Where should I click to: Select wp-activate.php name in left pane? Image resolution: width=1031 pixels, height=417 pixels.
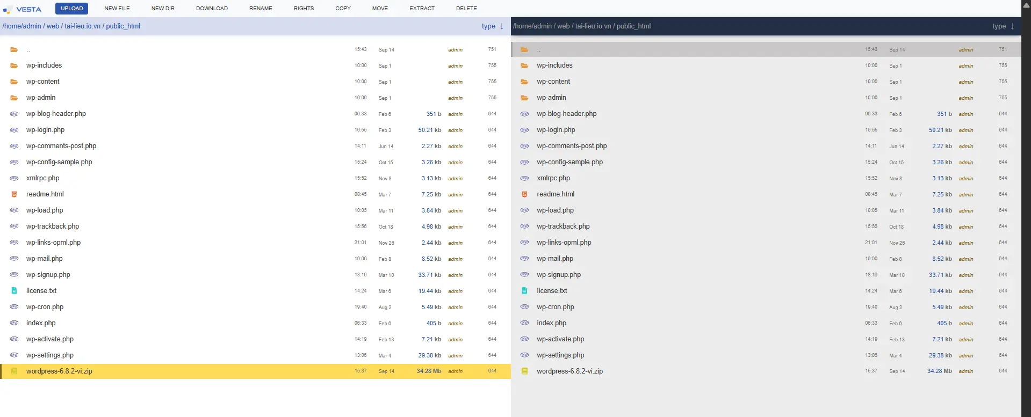50,339
